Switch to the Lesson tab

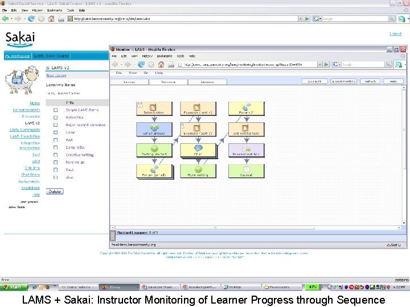click(x=129, y=82)
